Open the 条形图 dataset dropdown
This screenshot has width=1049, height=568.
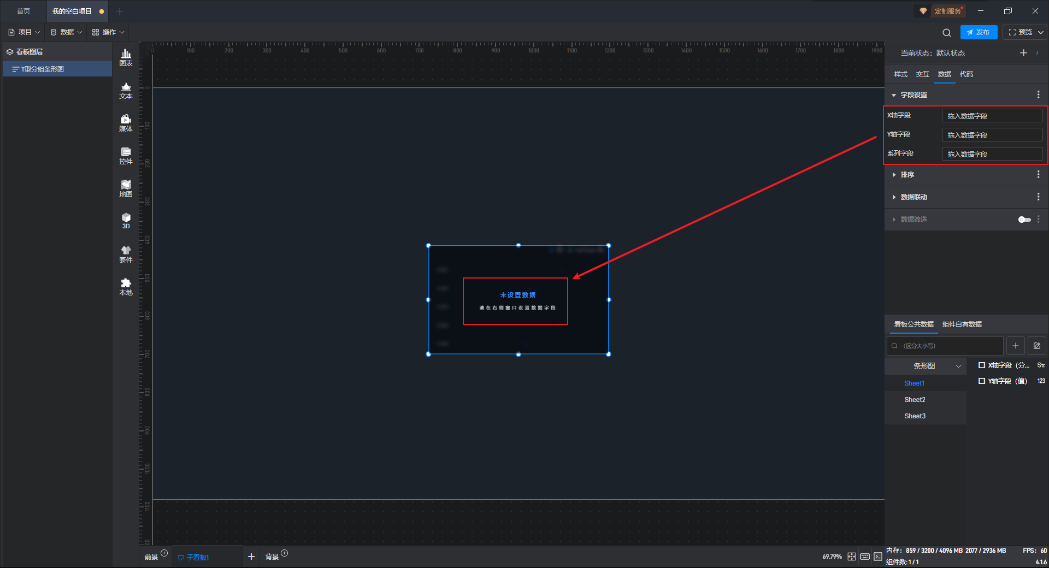point(926,366)
